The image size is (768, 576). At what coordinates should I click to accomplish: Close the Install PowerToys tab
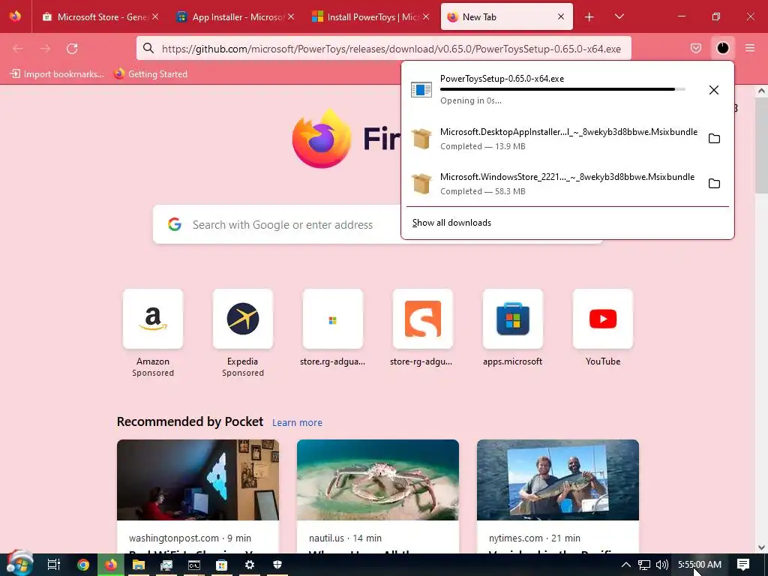(x=426, y=16)
